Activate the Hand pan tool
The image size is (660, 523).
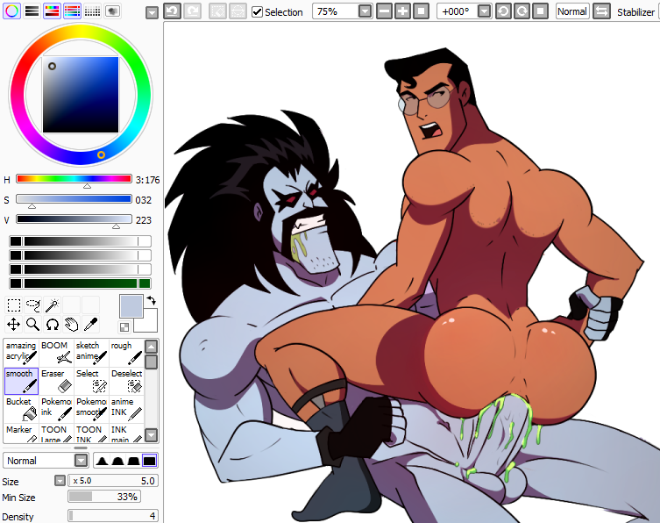[71, 325]
